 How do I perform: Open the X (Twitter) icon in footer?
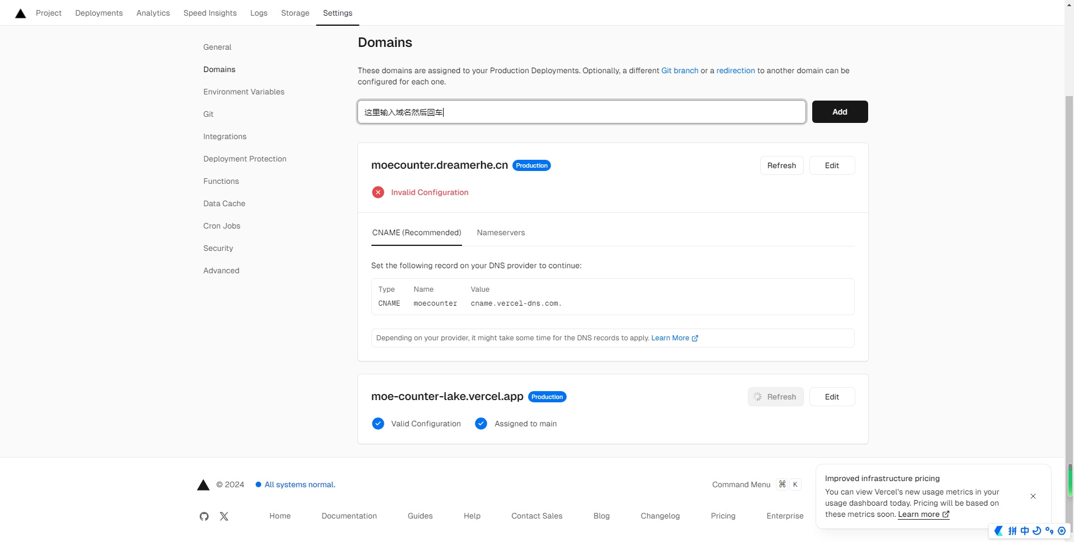[224, 516]
